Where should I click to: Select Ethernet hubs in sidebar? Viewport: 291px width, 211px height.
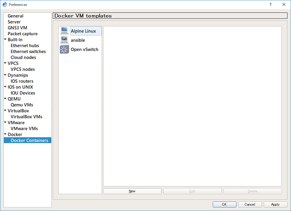[25, 46]
